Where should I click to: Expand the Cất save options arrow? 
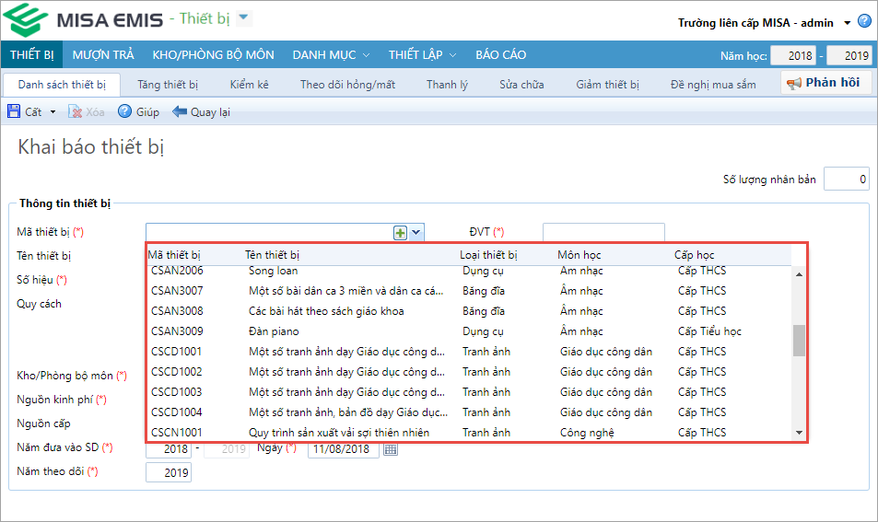(53, 112)
